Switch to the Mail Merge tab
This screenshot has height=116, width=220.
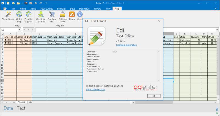click(84, 9)
